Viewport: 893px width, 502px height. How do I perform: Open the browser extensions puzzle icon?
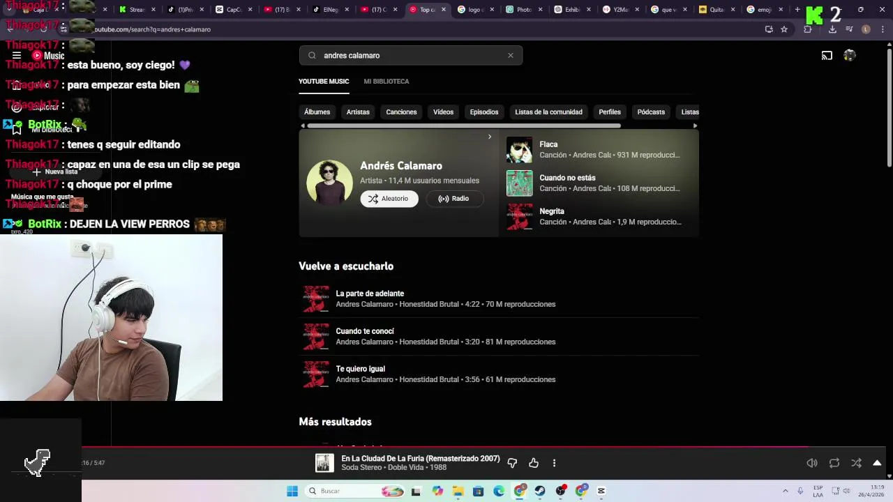click(808, 29)
